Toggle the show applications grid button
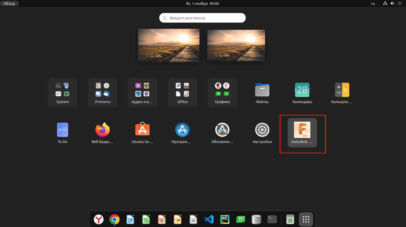Viewport: 406px width, 227px height. pyautogui.click(x=306, y=219)
